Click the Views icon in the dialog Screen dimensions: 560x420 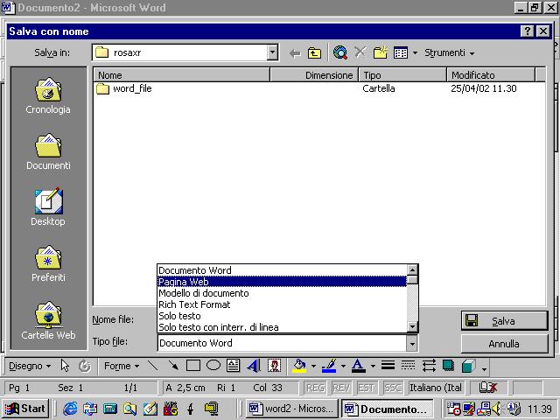pyautogui.click(x=401, y=53)
